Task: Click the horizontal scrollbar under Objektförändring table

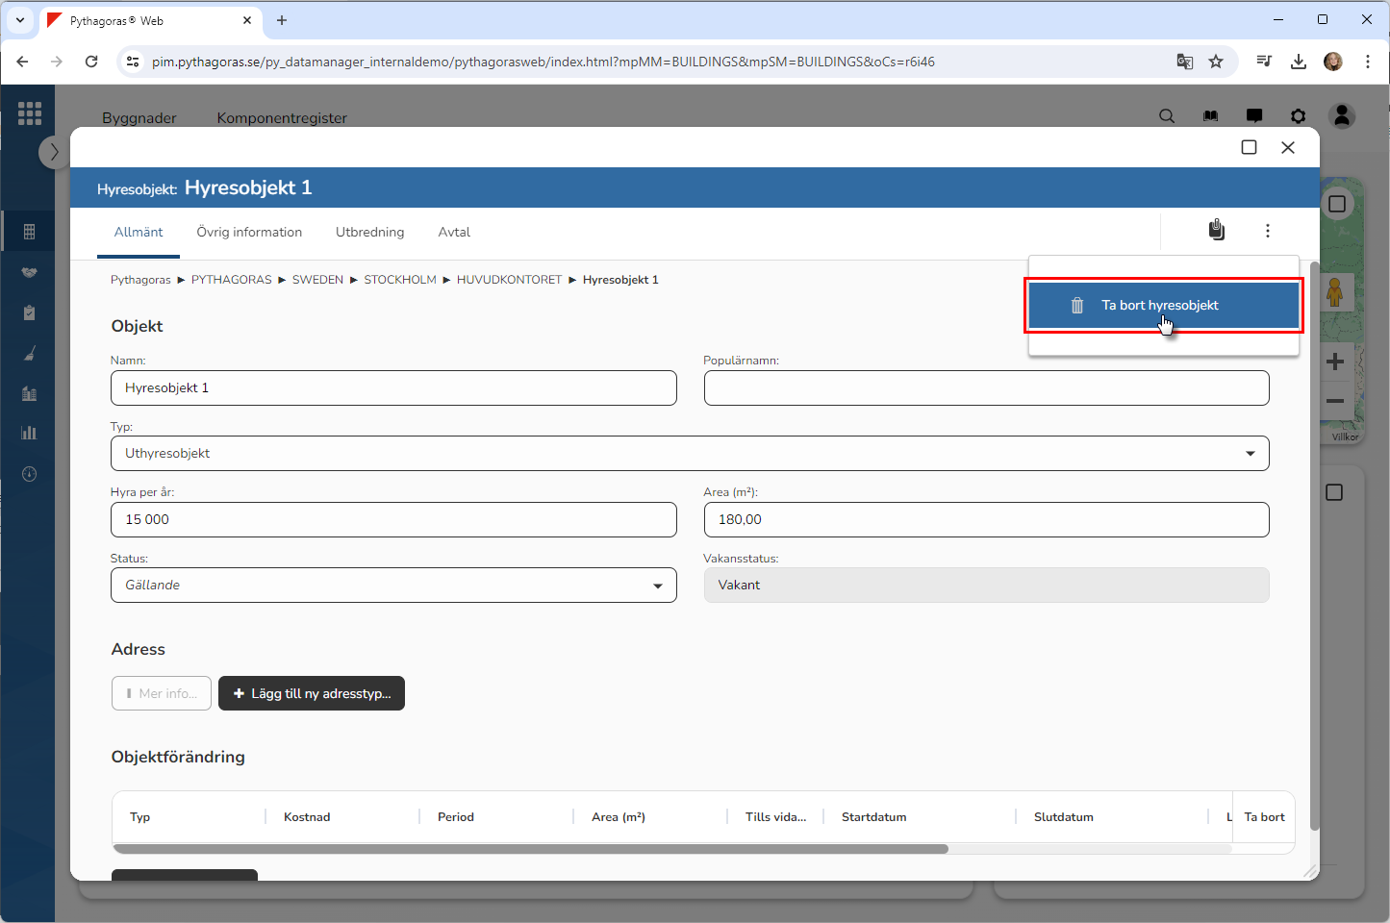Action: coord(530,849)
